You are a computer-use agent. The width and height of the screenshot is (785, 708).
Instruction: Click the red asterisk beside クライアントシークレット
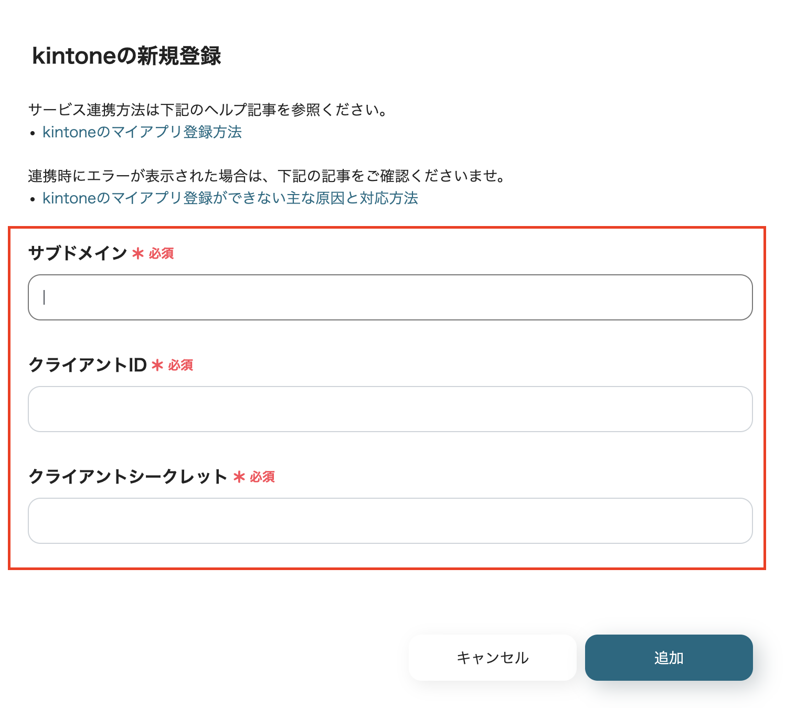(x=239, y=477)
